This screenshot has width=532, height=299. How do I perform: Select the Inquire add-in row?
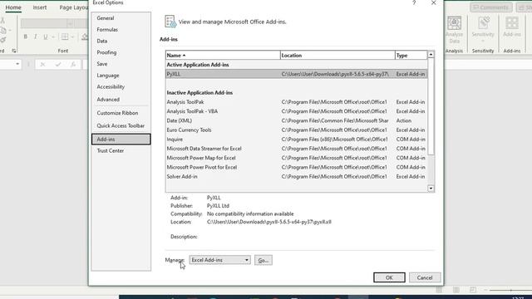296,139
